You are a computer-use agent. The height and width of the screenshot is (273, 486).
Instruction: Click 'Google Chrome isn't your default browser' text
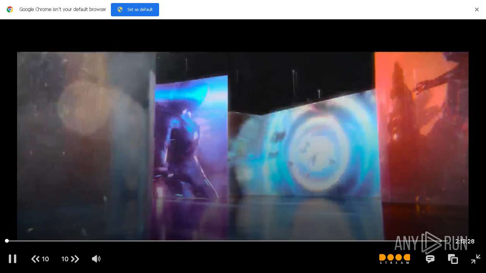click(x=63, y=9)
